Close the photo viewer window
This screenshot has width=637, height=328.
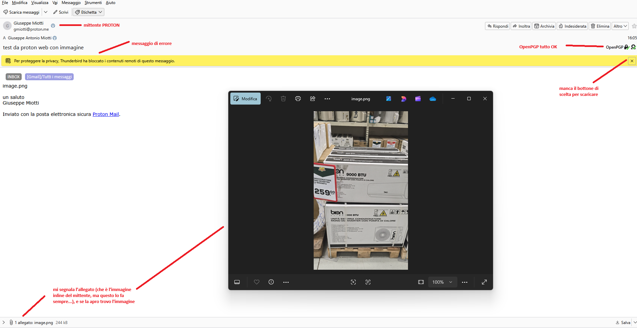click(485, 99)
